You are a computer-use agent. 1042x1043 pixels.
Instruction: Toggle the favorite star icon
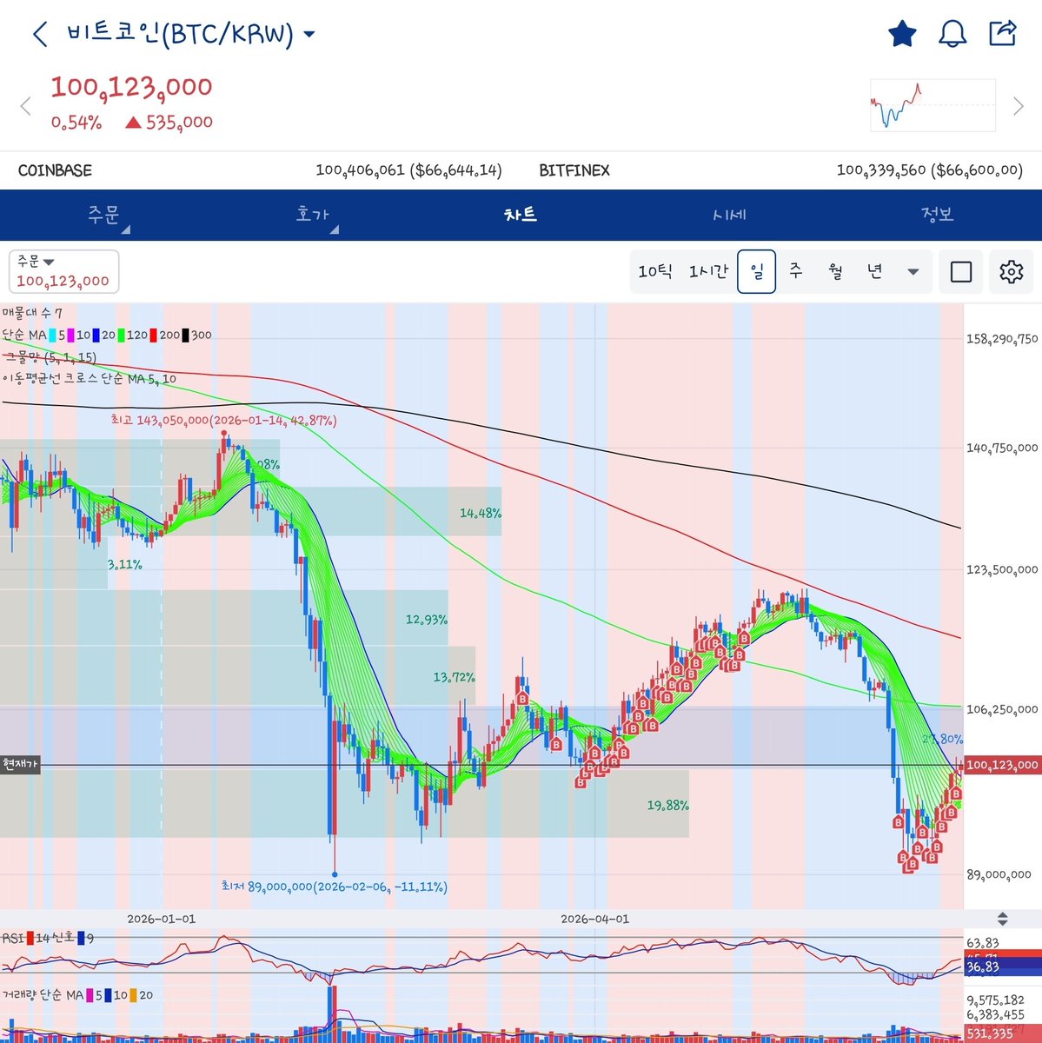(x=902, y=34)
